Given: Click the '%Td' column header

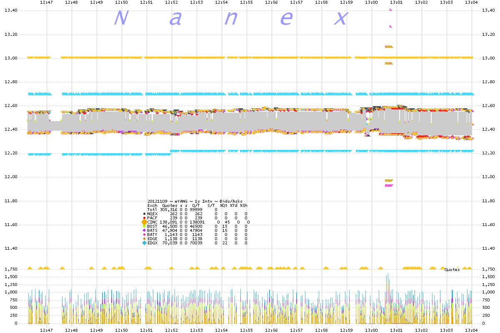Looking at the screenshot, I should pyautogui.click(x=234, y=205).
